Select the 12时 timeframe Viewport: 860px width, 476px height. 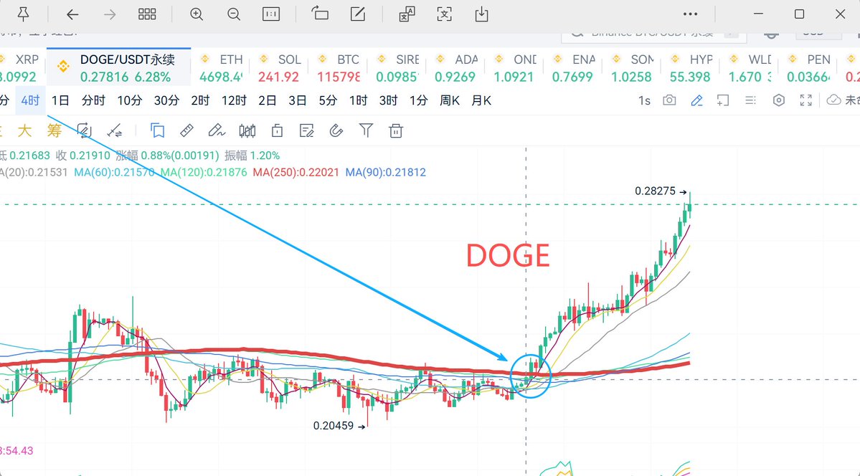pyautogui.click(x=235, y=100)
